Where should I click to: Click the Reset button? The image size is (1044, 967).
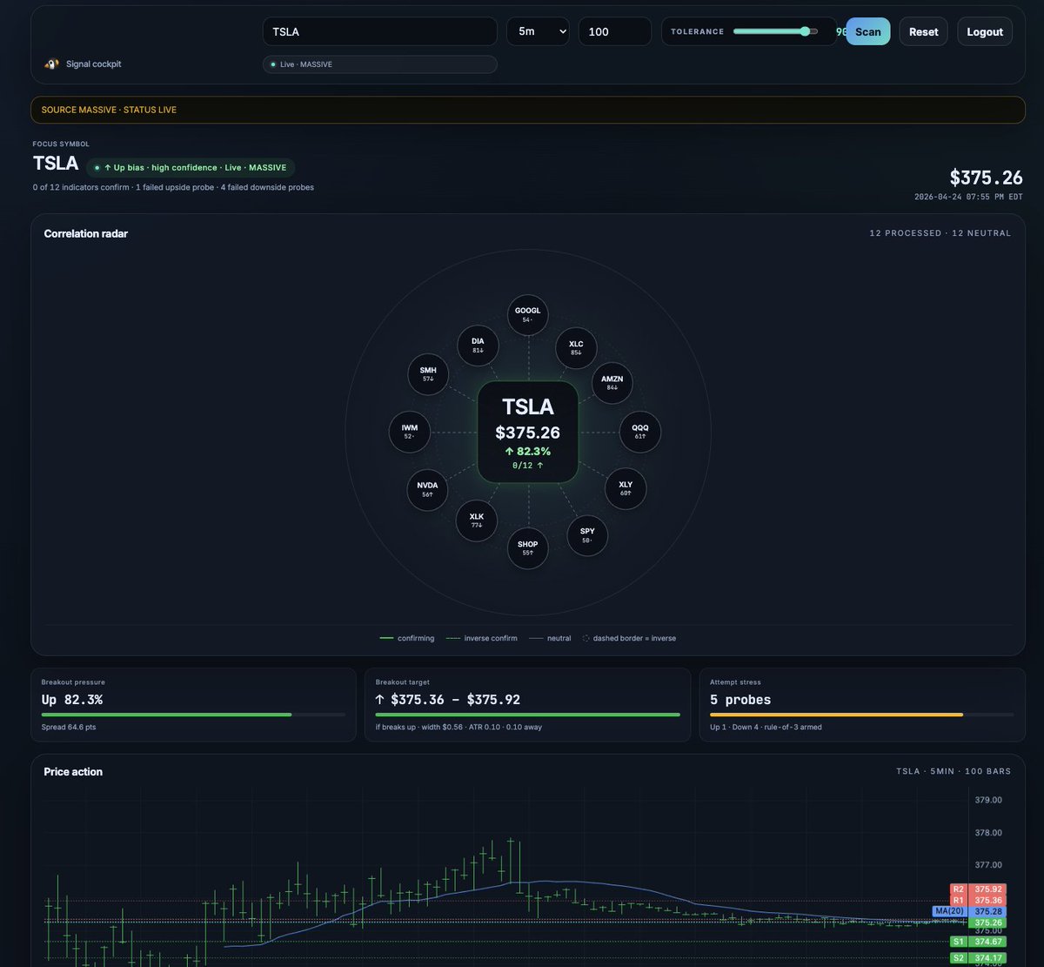point(923,31)
